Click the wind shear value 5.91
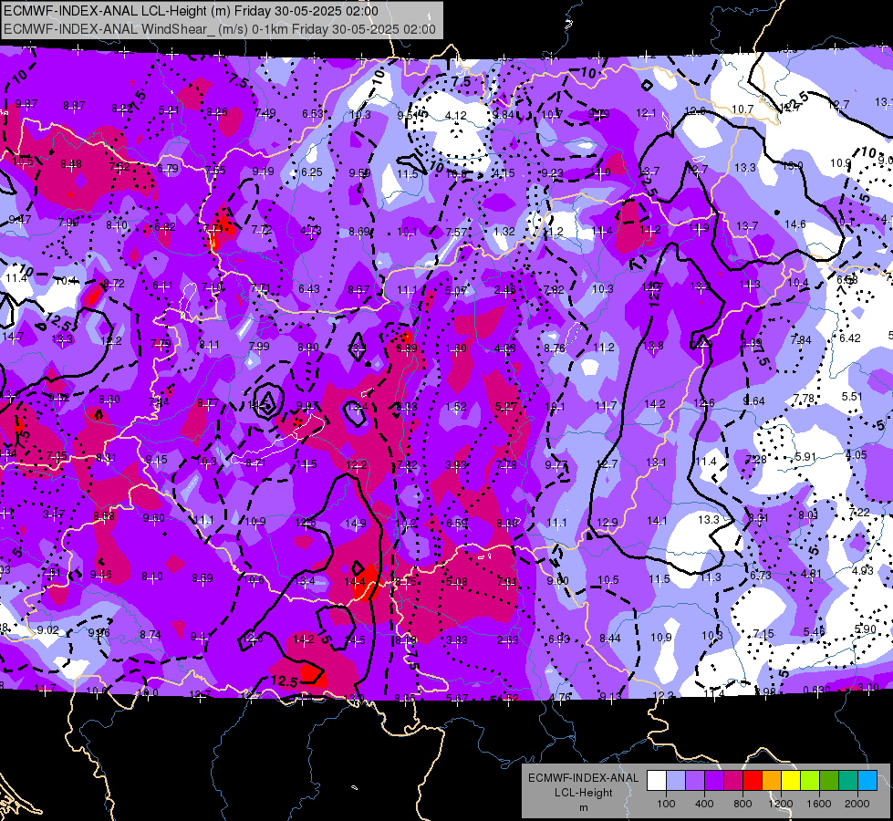The image size is (893, 821). (x=805, y=456)
